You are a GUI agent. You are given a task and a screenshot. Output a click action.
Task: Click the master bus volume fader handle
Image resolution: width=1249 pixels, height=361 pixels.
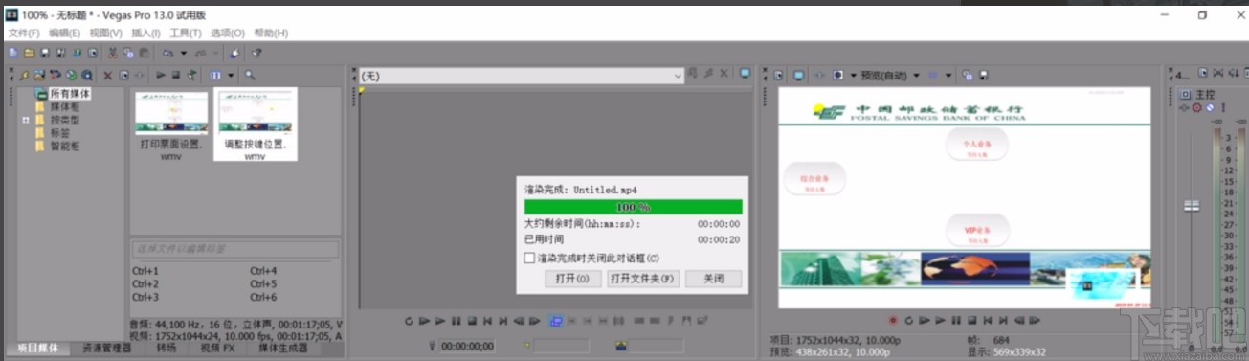pyautogui.click(x=1193, y=206)
